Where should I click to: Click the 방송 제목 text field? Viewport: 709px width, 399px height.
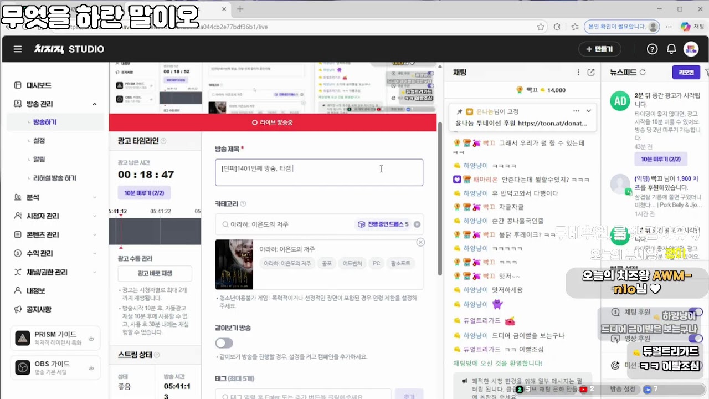pos(319,172)
